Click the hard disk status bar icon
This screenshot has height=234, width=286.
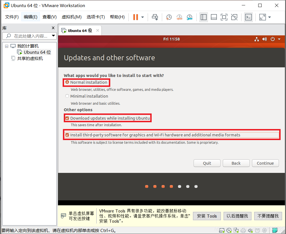[x=222, y=231]
